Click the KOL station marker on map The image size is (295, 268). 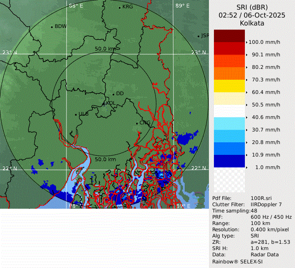104,103
